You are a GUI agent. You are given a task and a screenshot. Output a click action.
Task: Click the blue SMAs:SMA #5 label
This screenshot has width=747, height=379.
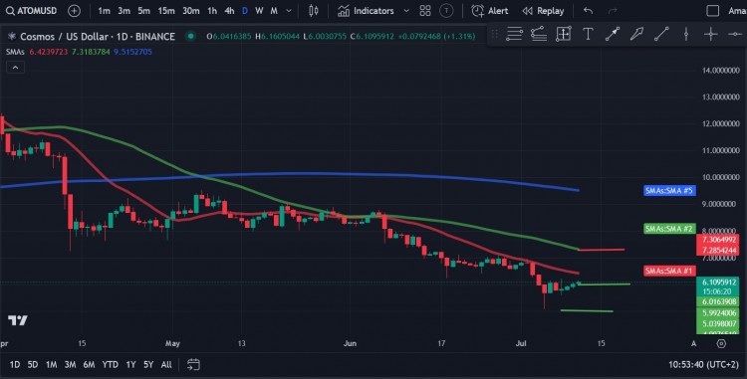(x=669, y=191)
